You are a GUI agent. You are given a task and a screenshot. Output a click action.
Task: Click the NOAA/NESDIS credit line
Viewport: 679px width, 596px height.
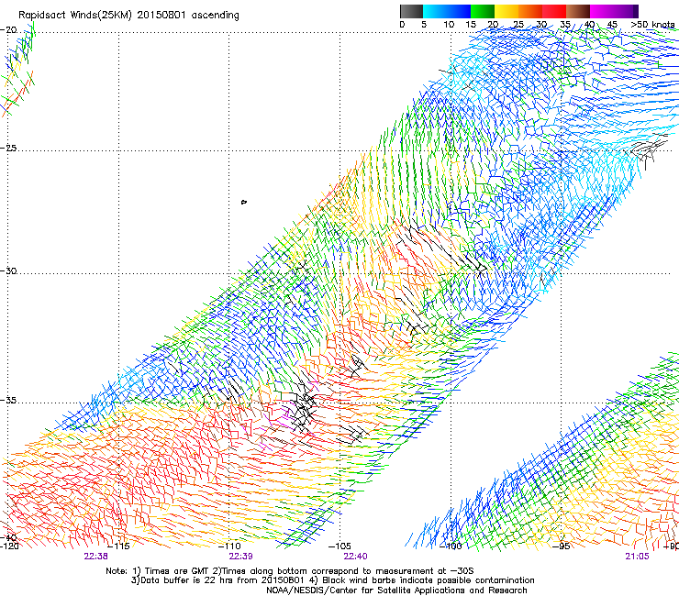point(396,590)
